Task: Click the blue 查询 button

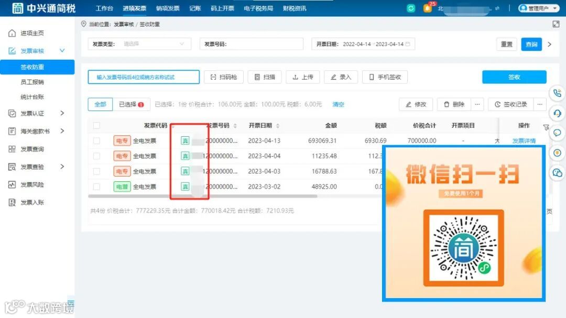Action: (531, 45)
